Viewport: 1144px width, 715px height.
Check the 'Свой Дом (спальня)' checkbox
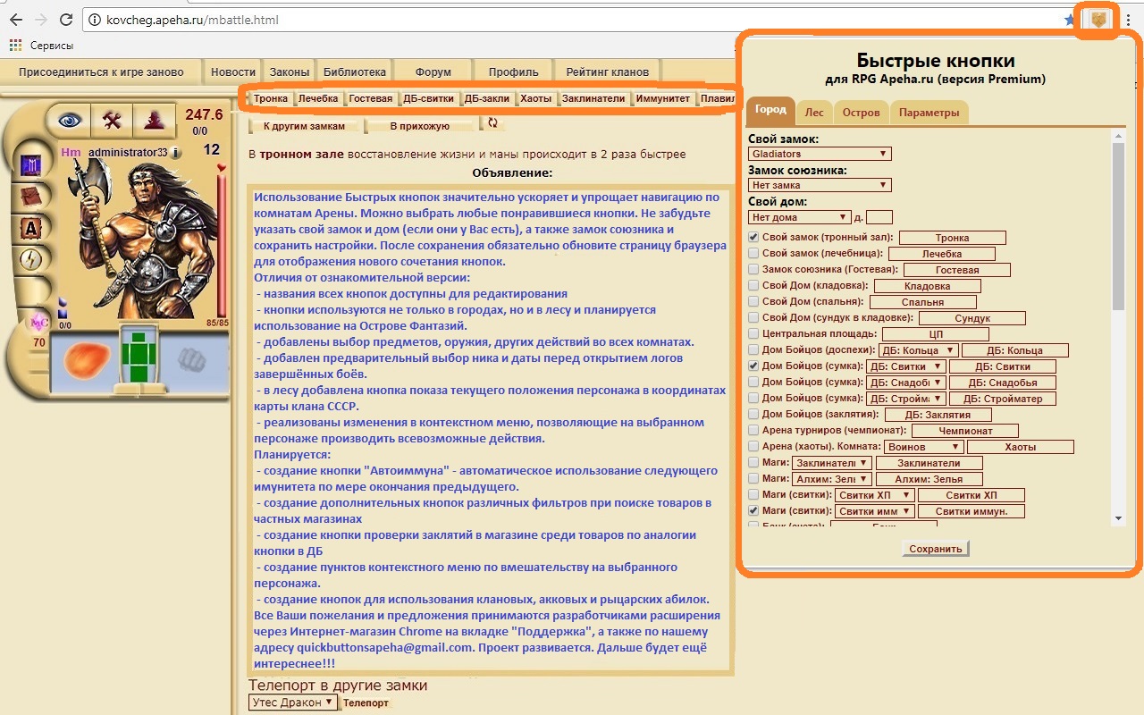tap(753, 302)
